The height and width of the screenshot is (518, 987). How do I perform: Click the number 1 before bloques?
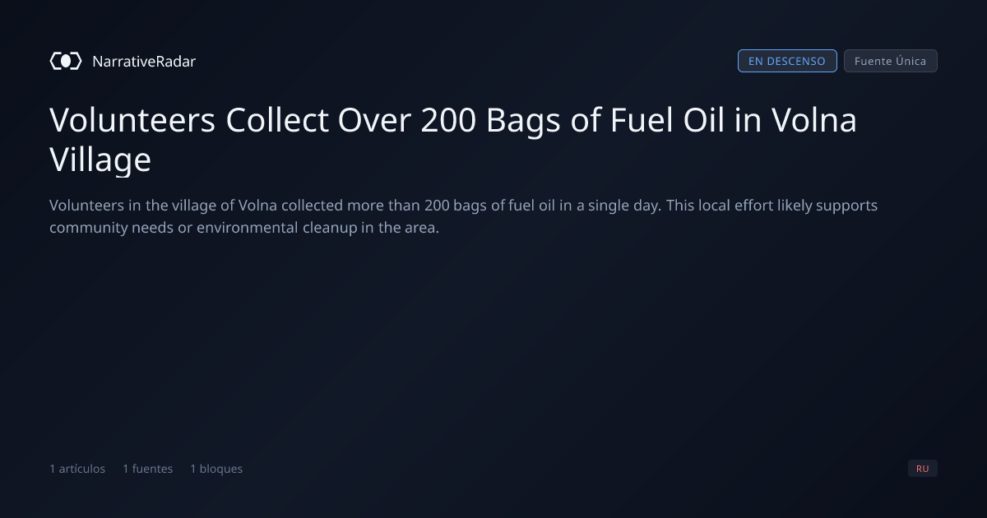click(x=193, y=469)
